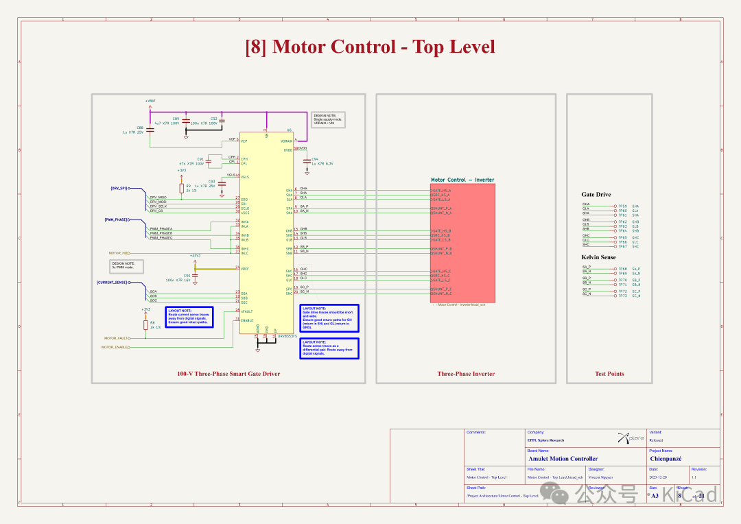Select the {PWM_PHASE} bus label
Image resolution: width=741 pixels, height=524 pixels.
(x=117, y=220)
